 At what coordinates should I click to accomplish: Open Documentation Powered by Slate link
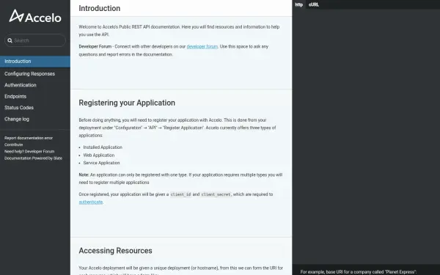34,158
